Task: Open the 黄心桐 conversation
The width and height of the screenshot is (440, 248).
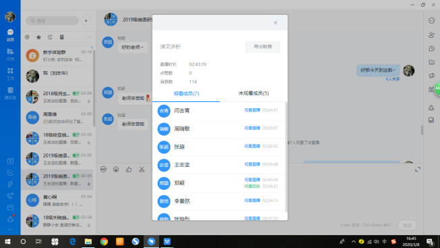Action: point(58,200)
